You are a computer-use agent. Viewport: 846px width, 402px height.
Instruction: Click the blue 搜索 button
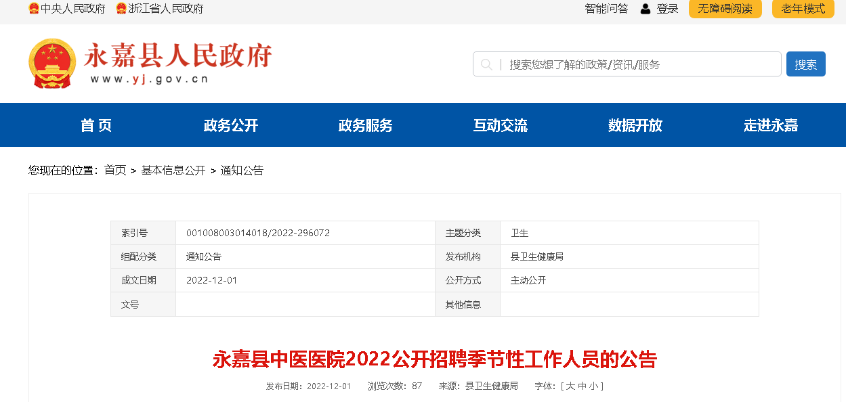click(806, 64)
